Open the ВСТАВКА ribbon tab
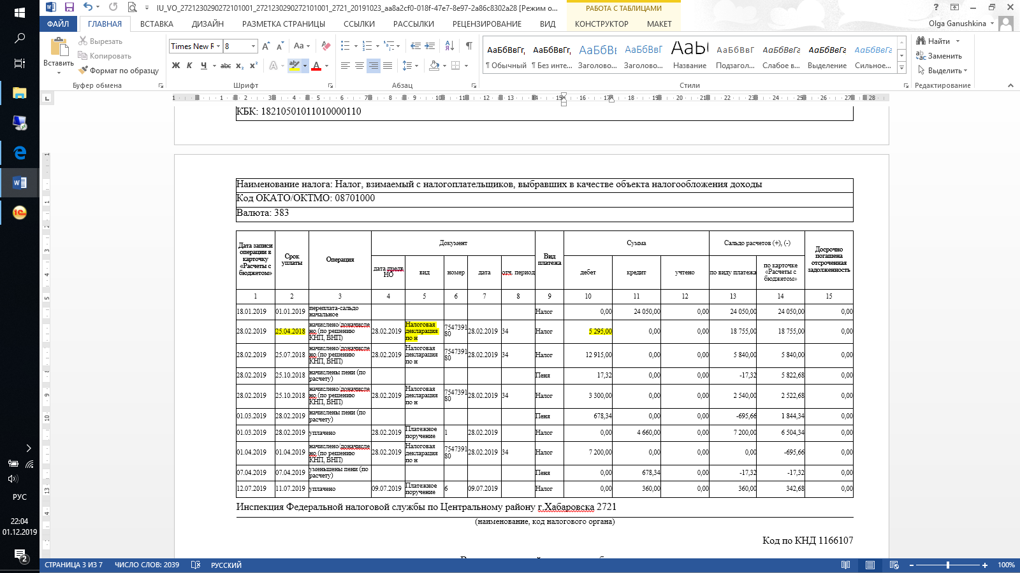The width and height of the screenshot is (1020, 573). pos(156,24)
